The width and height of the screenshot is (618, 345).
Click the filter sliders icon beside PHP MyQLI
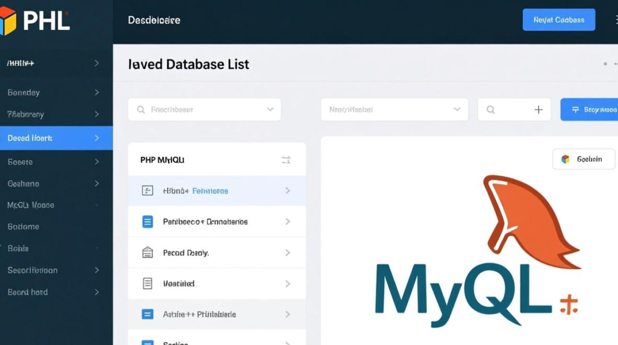pyautogui.click(x=286, y=160)
